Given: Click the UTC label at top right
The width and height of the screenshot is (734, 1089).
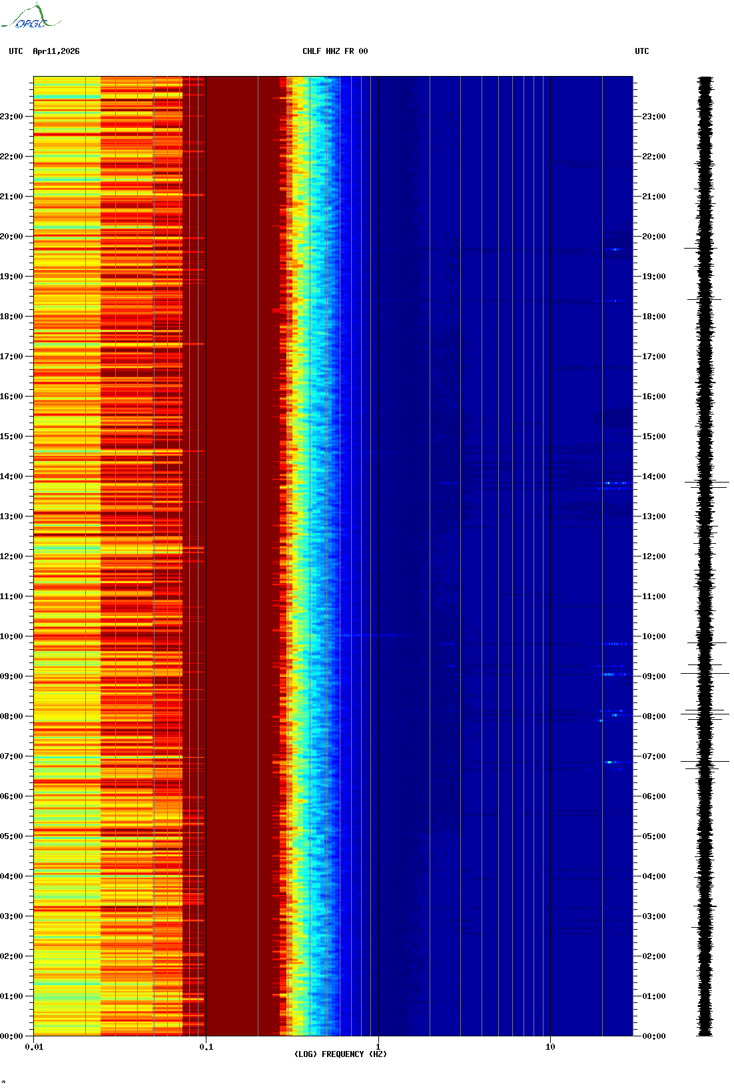Looking at the screenshot, I should [x=641, y=51].
